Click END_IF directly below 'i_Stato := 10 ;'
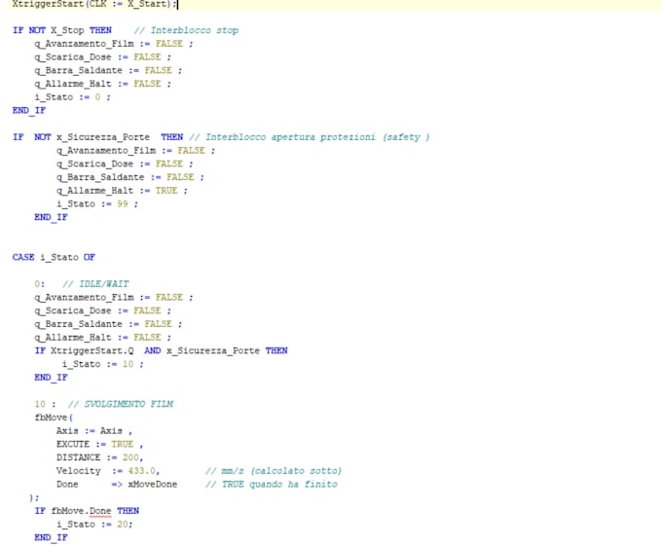Screen dimensions: 662x546 [x=51, y=378]
